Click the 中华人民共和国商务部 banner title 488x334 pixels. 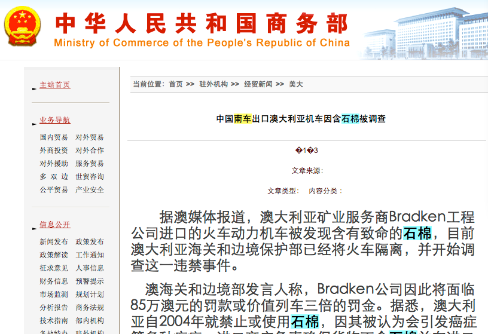click(x=202, y=23)
